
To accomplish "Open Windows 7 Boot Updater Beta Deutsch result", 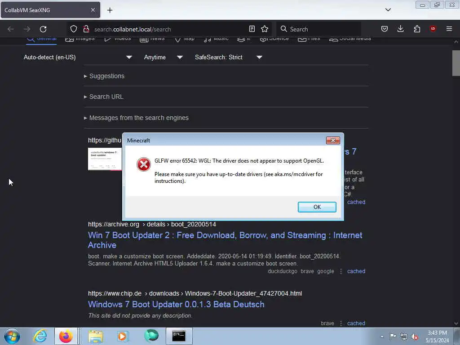I will click(176, 304).
